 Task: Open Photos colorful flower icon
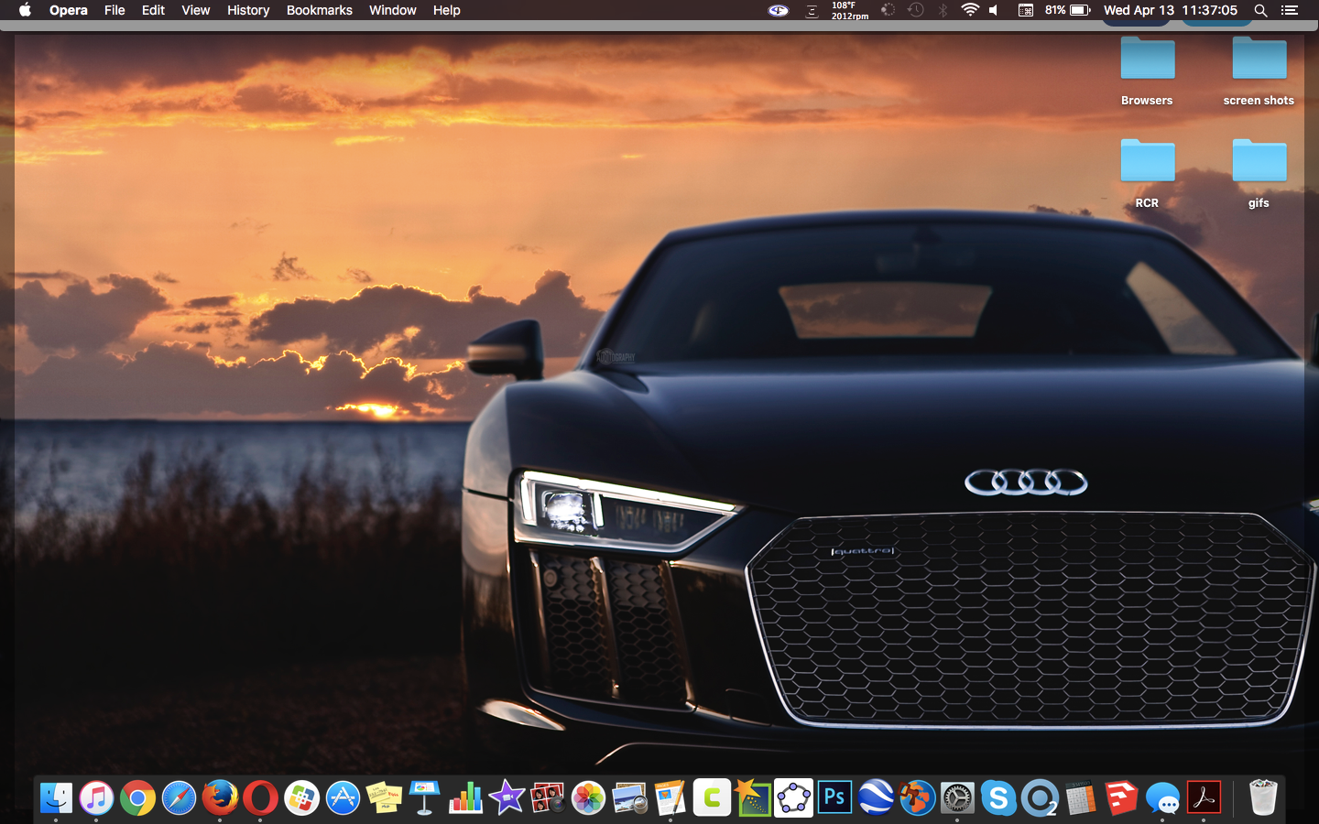point(588,798)
